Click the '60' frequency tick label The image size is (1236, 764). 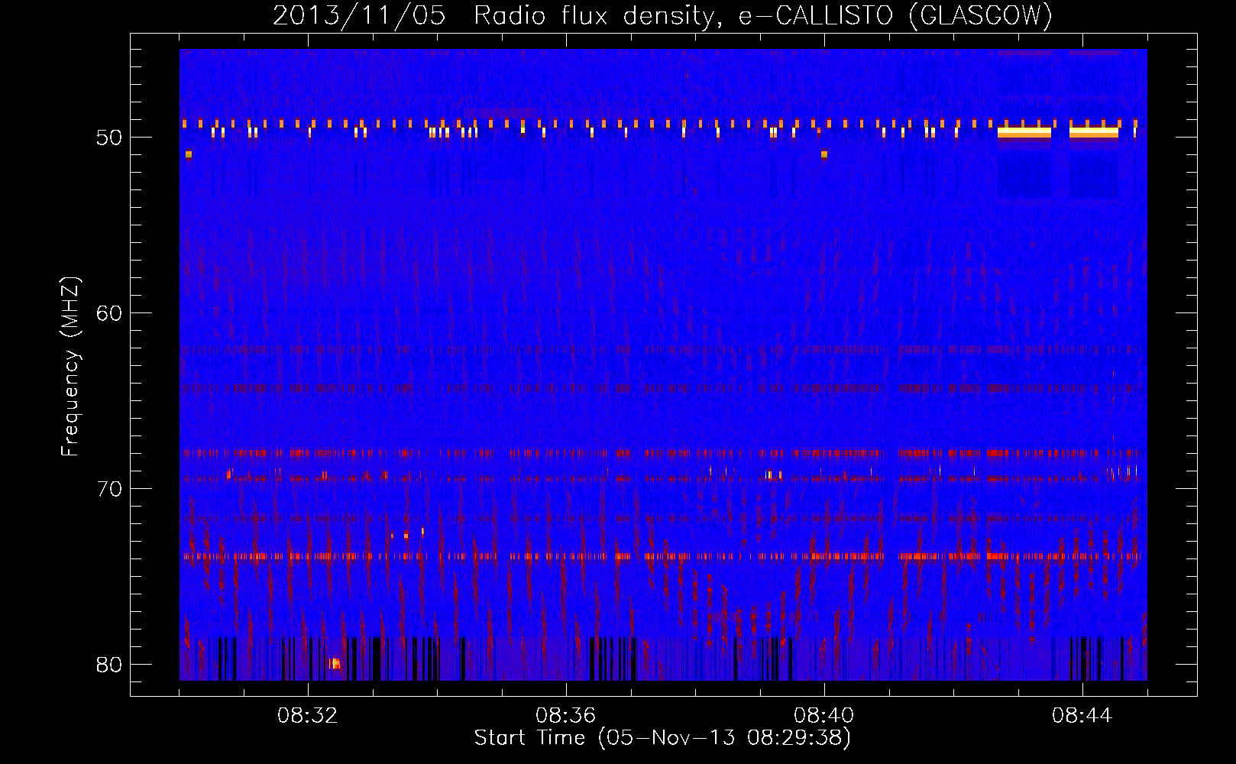tap(109, 313)
